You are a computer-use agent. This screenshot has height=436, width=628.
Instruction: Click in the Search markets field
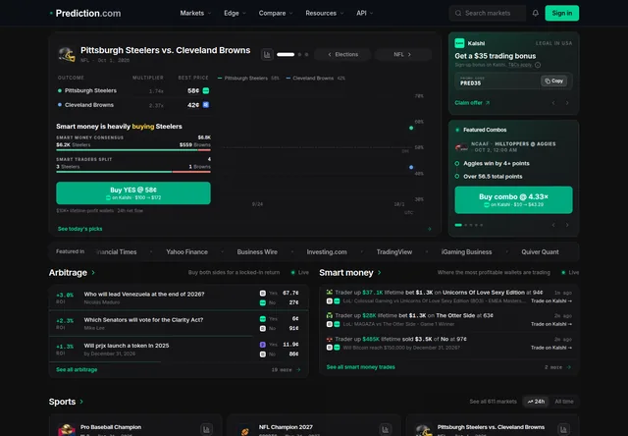(x=488, y=13)
